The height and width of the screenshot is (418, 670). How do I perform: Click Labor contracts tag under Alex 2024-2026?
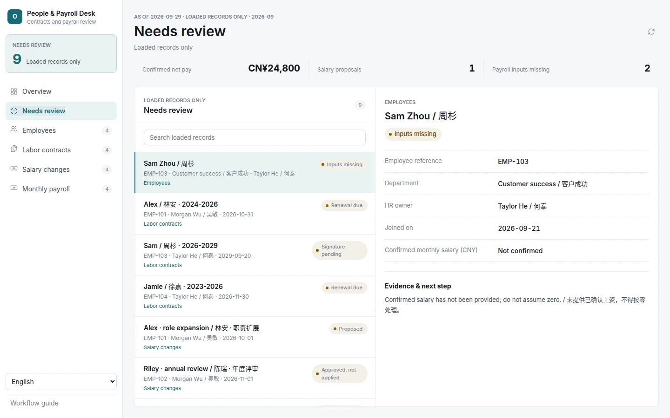click(x=163, y=224)
